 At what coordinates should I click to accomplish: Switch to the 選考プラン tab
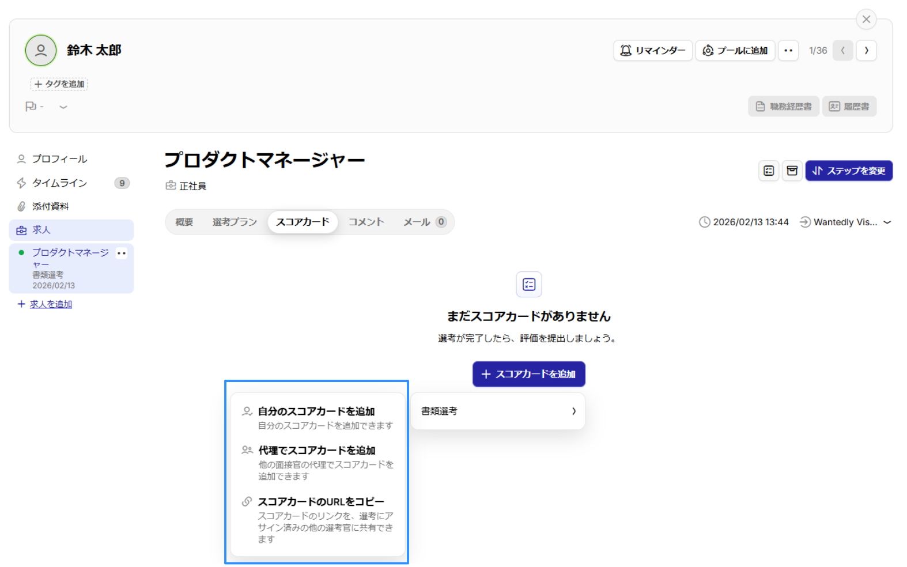(235, 222)
